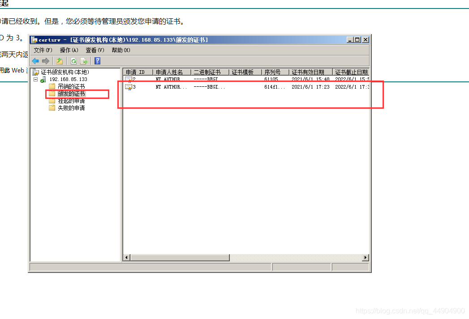This screenshot has width=469, height=319.
Task: Select 颁发的证书 in the tree
Action: [x=71, y=94]
